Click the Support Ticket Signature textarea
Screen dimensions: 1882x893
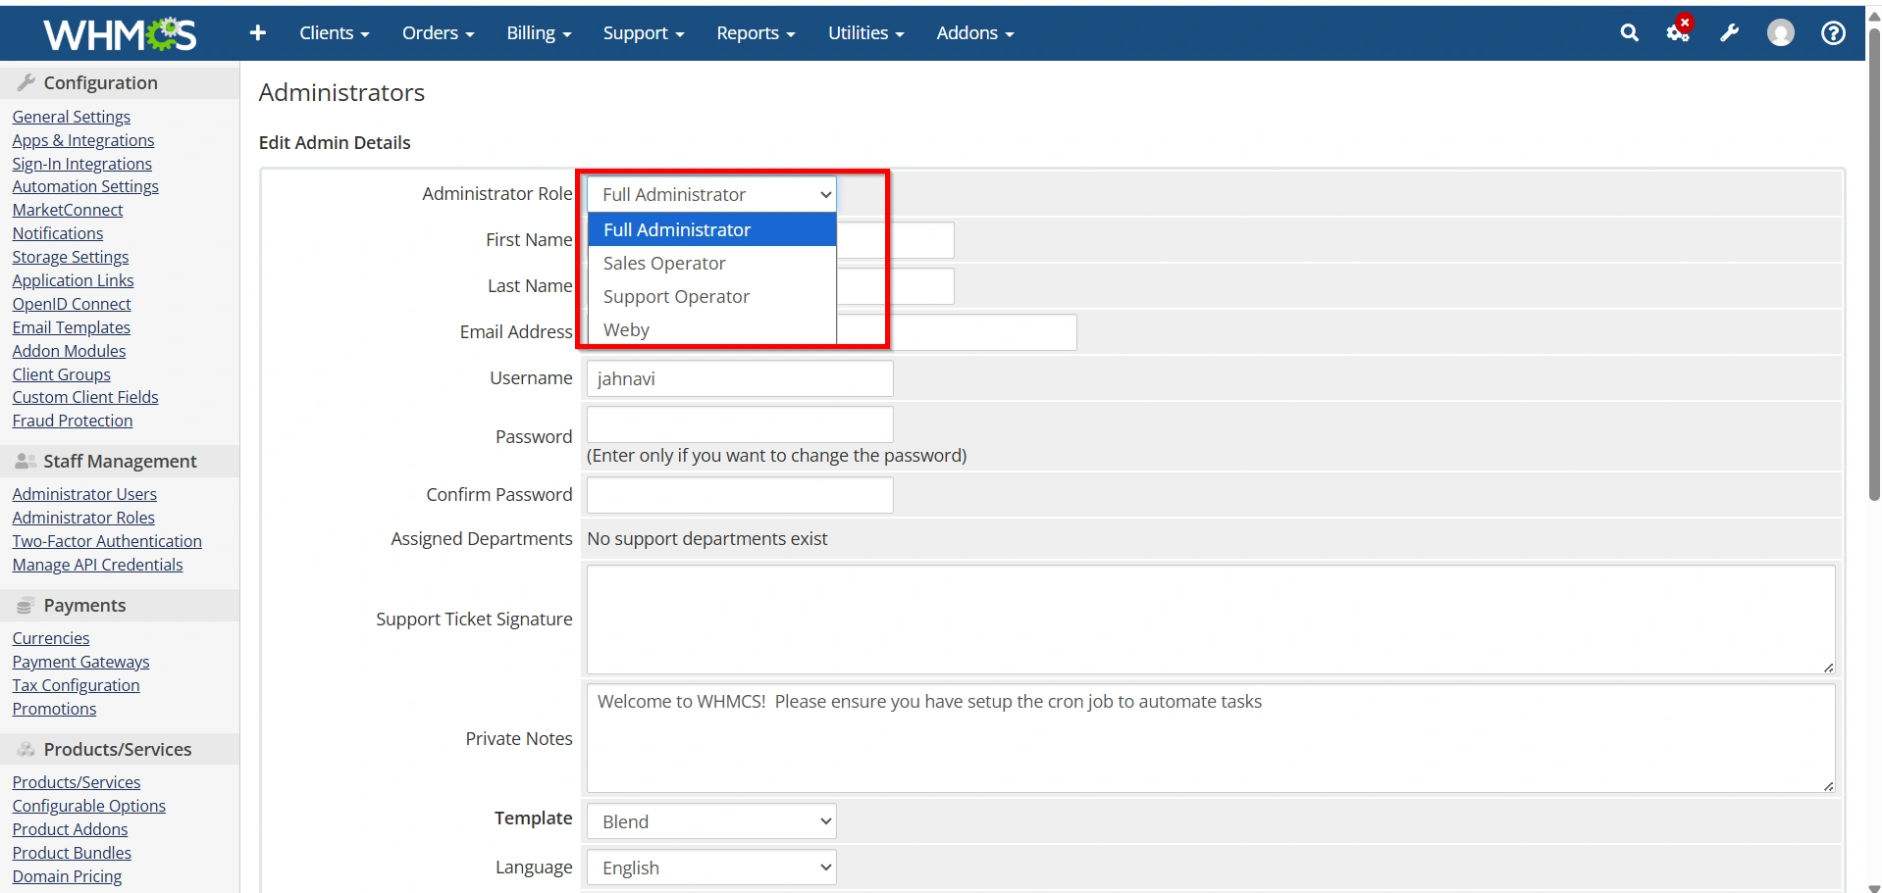[1211, 620]
